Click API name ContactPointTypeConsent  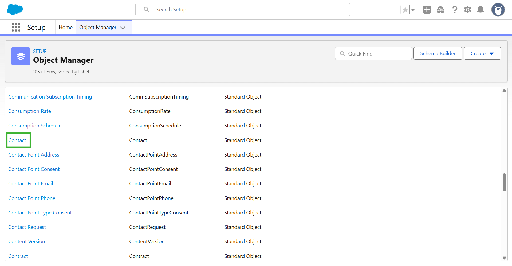coord(159,213)
